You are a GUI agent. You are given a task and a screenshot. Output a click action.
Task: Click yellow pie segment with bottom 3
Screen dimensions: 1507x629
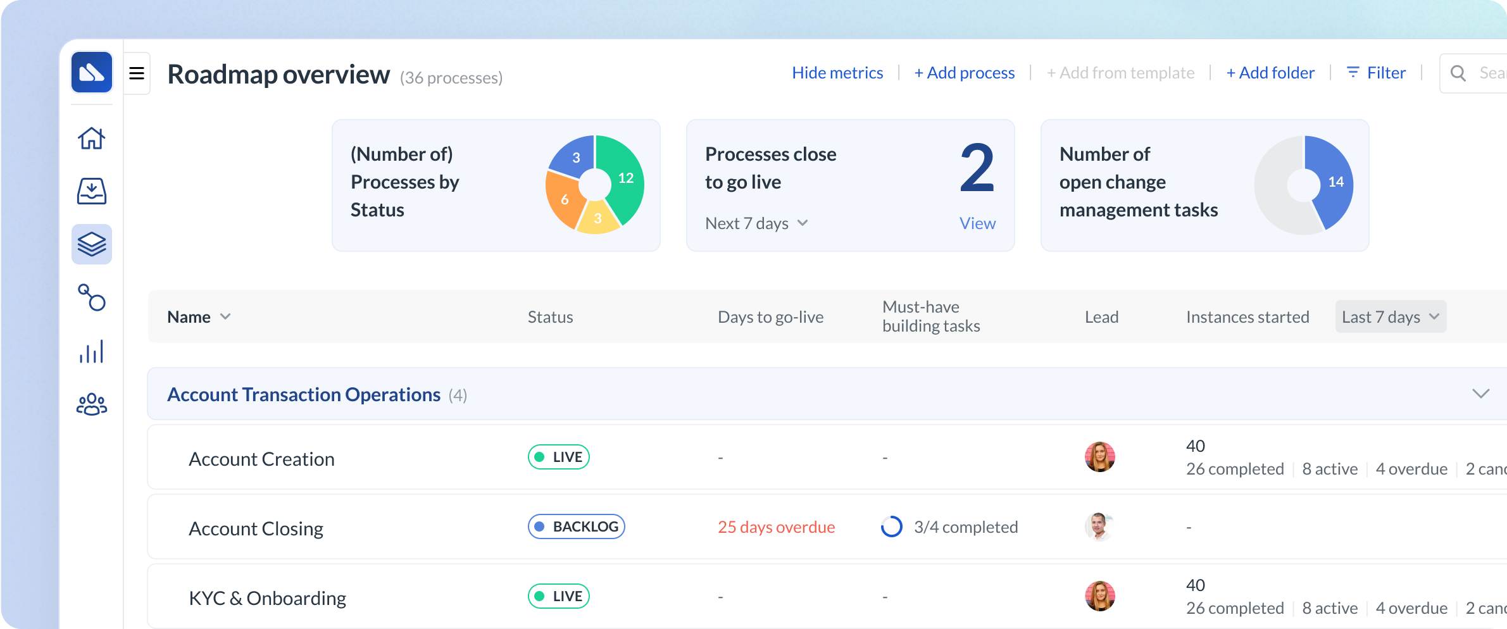[x=597, y=219]
